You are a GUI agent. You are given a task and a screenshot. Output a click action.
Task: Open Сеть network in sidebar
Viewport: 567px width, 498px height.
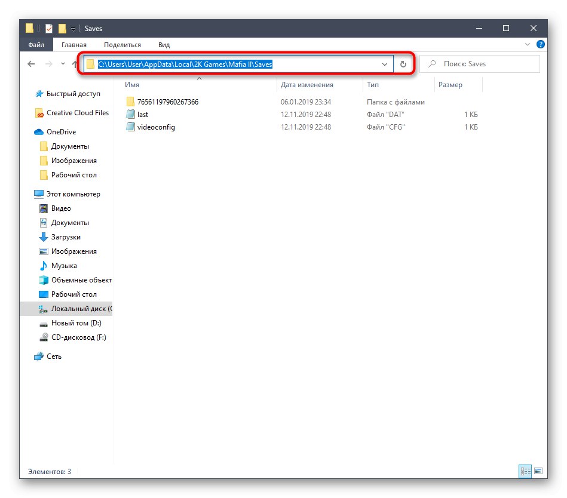click(x=54, y=356)
